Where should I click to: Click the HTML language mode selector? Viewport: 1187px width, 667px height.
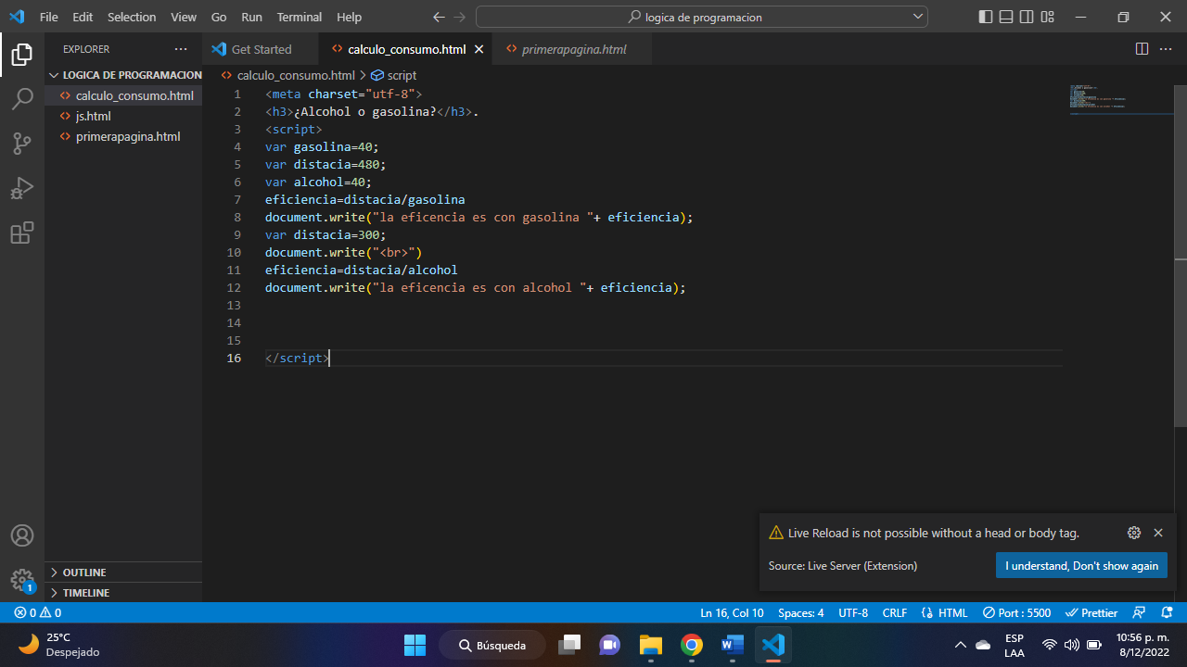945,612
